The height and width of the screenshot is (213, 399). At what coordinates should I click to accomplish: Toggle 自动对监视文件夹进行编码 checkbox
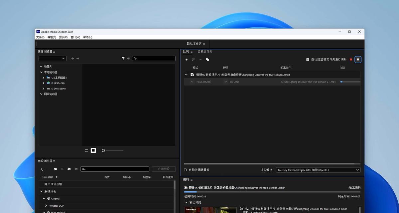point(308,60)
